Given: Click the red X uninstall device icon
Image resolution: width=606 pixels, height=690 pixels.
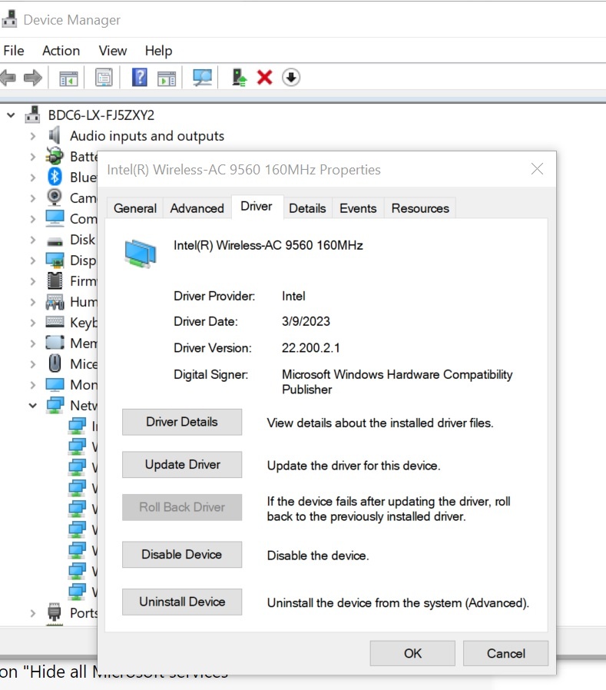Looking at the screenshot, I should click(x=265, y=78).
